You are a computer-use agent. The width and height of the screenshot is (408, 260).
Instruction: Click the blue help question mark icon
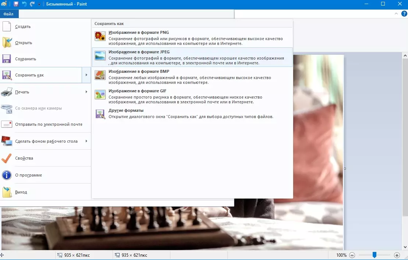[x=404, y=14]
